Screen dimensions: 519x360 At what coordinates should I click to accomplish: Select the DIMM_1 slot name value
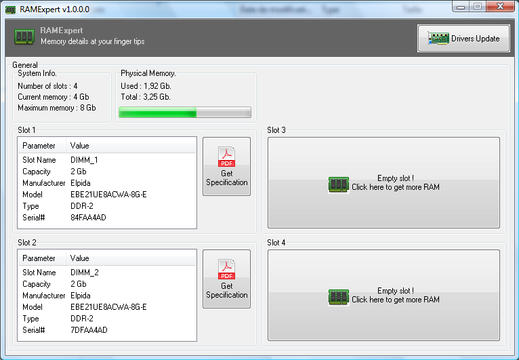point(84,160)
